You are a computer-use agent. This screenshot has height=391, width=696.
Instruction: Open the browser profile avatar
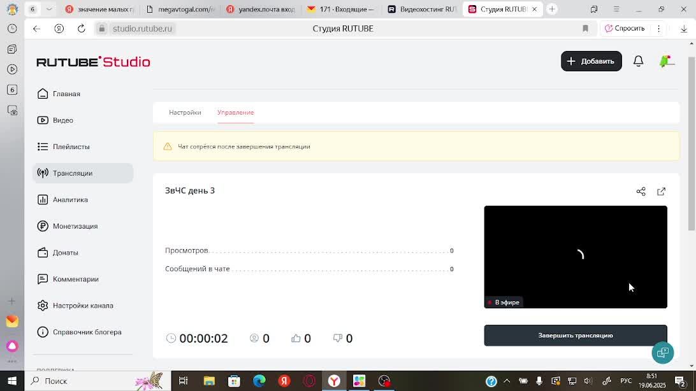click(12, 9)
